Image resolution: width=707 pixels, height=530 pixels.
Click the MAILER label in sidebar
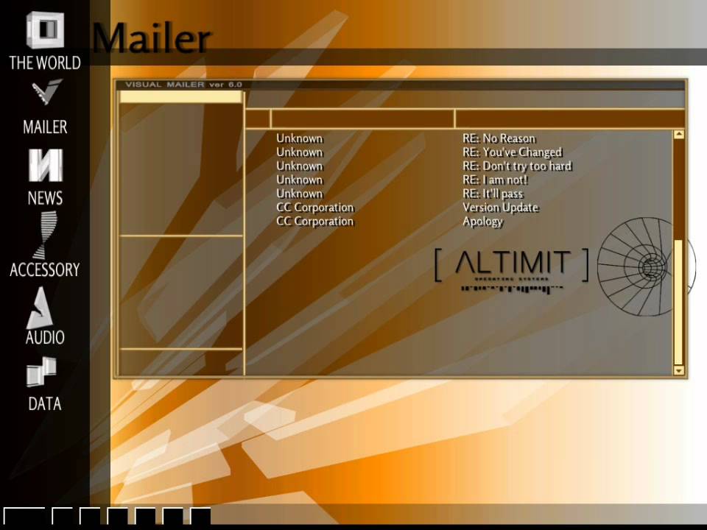tap(45, 127)
